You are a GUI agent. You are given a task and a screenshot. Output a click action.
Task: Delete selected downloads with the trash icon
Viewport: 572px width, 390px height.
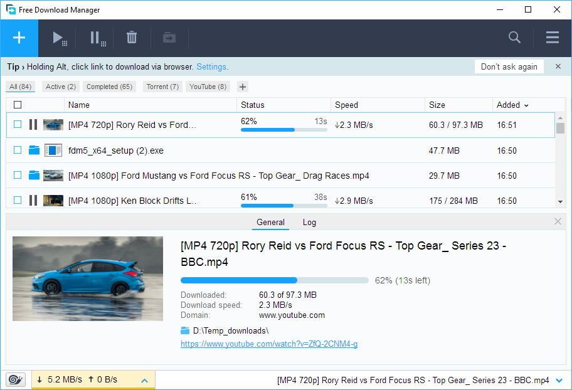coord(132,38)
